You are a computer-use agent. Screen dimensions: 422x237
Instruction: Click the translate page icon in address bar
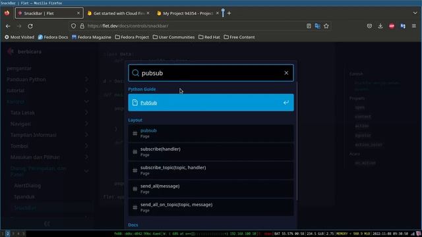tap(318, 26)
